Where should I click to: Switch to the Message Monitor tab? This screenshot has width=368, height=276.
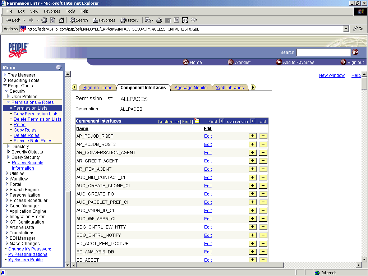click(192, 87)
